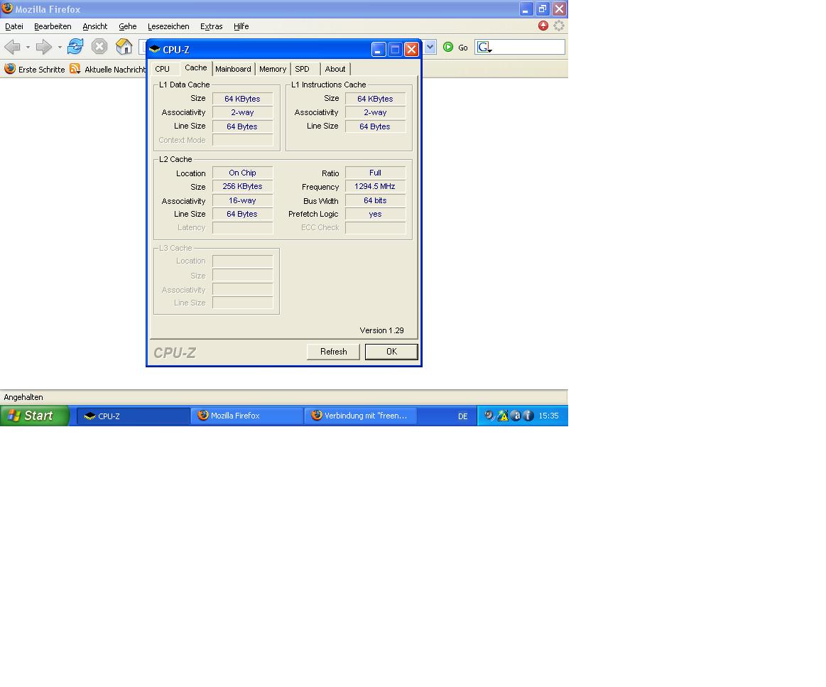Click L2 Frequency value 1294.5 MHz
This screenshot has height=687, width=826.
coord(375,187)
